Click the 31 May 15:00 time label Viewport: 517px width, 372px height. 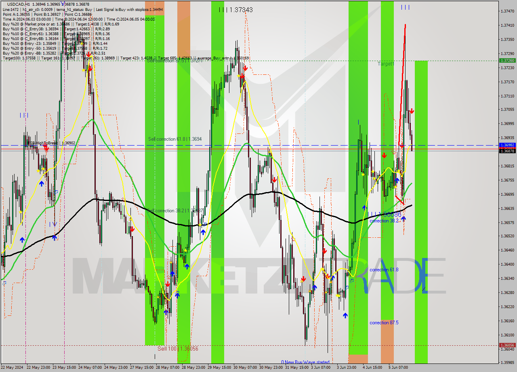[x=297, y=368]
